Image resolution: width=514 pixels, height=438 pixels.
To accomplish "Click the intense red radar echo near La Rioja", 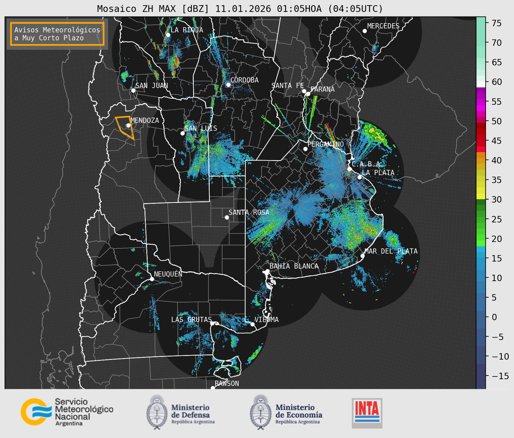I will pyautogui.click(x=175, y=65).
